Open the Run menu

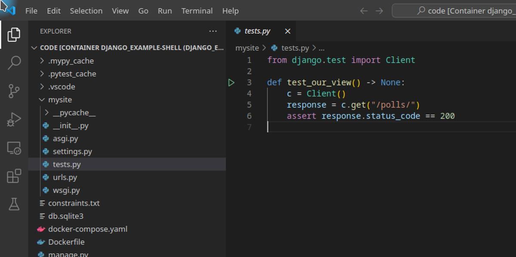click(x=165, y=11)
